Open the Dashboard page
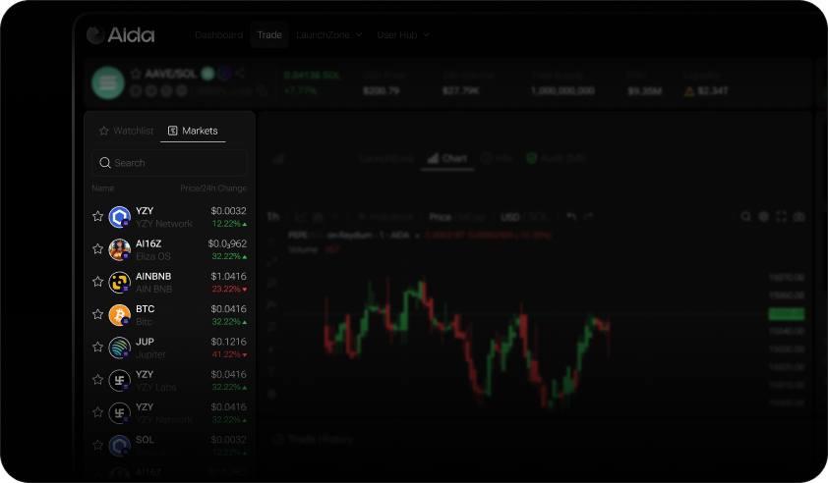 click(218, 34)
